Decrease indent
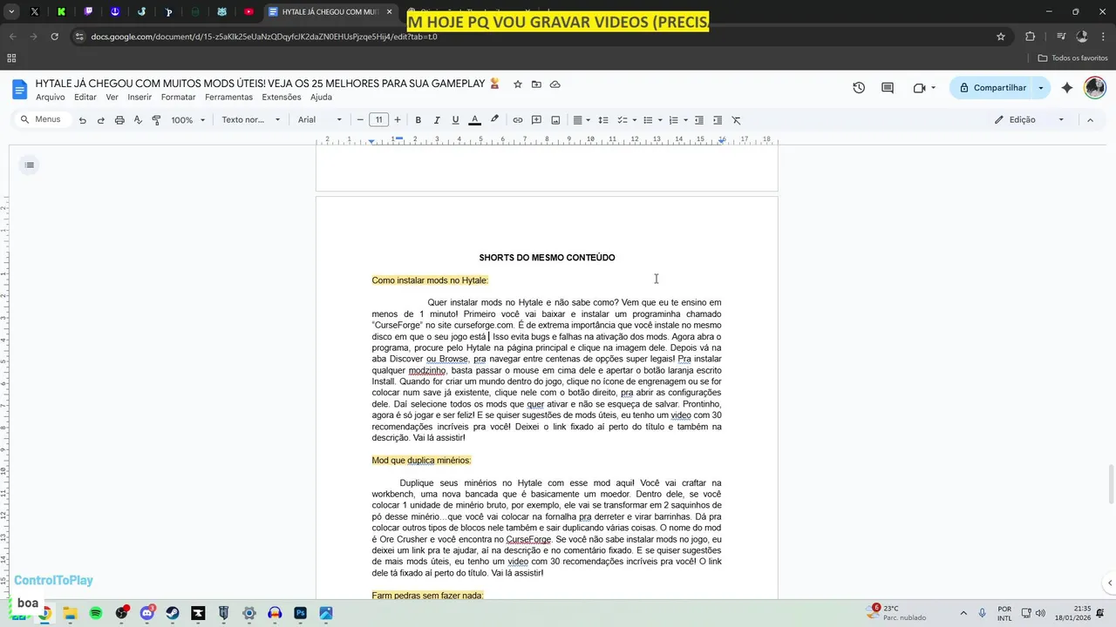Screen dimensions: 1116x627 click(x=699, y=120)
